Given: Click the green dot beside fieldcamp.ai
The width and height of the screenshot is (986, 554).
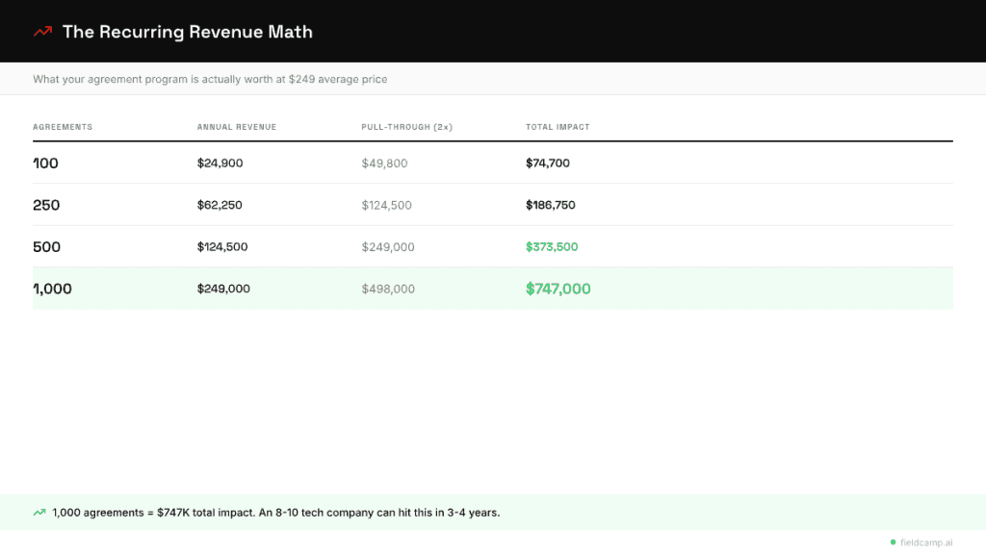Looking at the screenshot, I should [x=893, y=542].
